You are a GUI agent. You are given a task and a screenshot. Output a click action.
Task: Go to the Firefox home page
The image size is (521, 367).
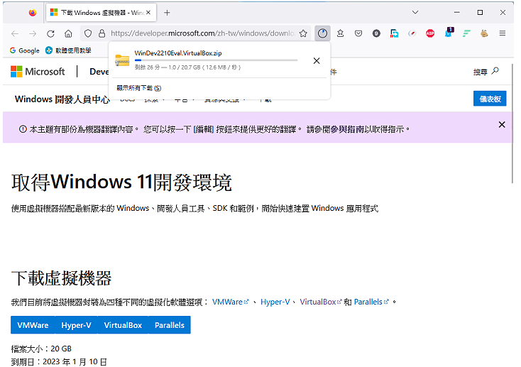(x=68, y=33)
